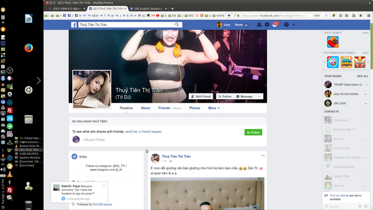Close the Said EL Fassi notification popup
373x210 pixels.
(104, 185)
